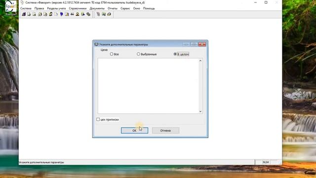Screen dimensions: 316x178
Task: Open the 'Правка' menu
Action: pos(39,8)
